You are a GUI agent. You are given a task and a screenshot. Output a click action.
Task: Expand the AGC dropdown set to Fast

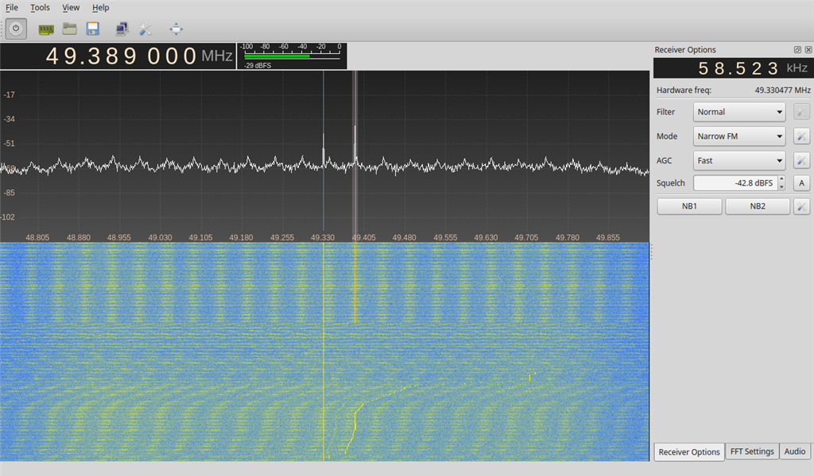pyautogui.click(x=739, y=160)
